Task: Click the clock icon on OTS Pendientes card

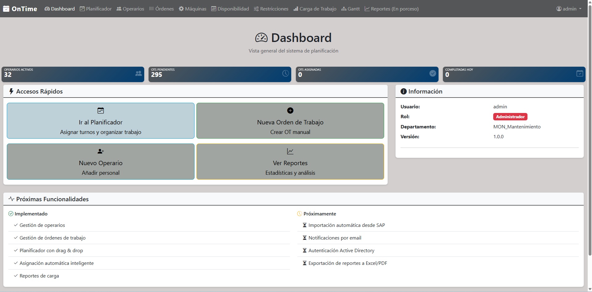Action: click(x=285, y=73)
